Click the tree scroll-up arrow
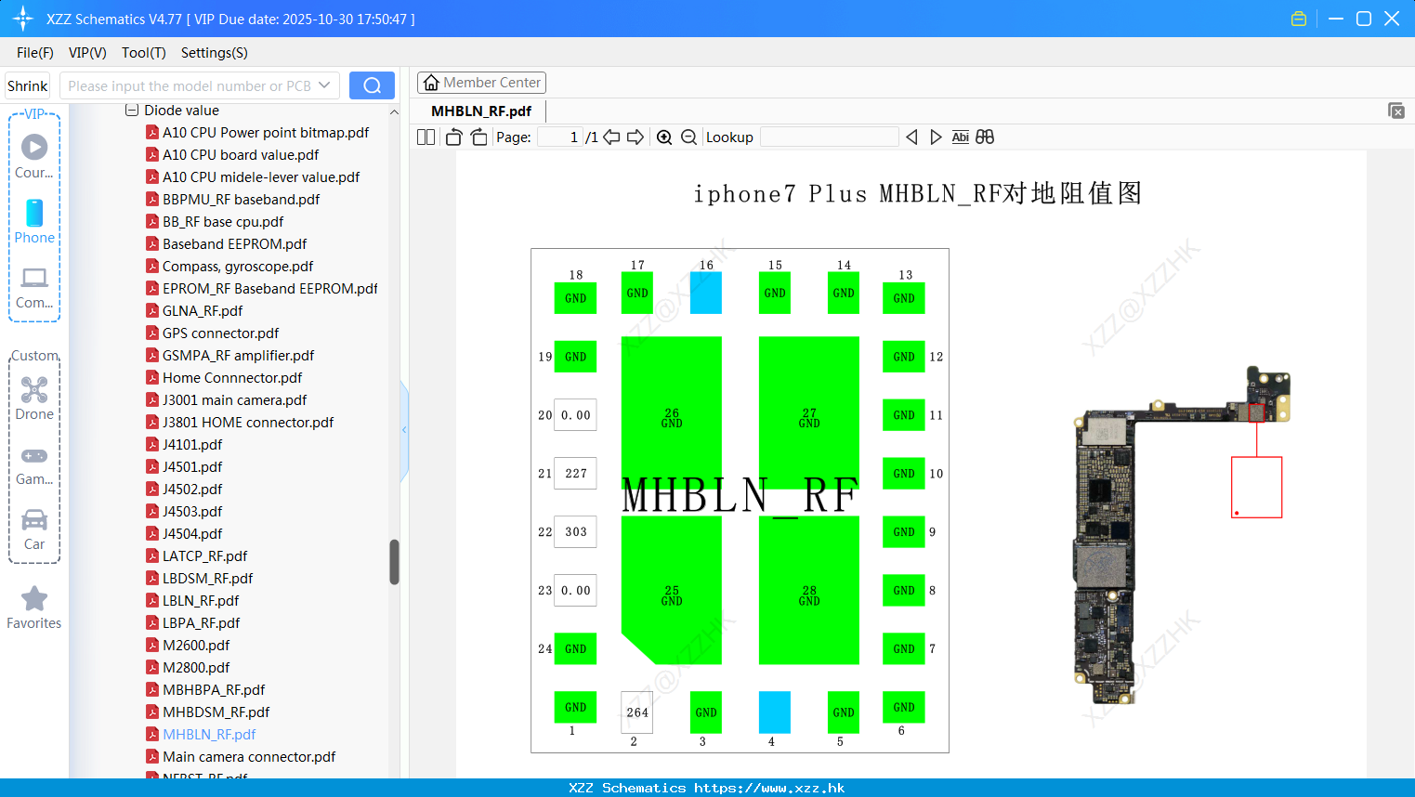 394,112
